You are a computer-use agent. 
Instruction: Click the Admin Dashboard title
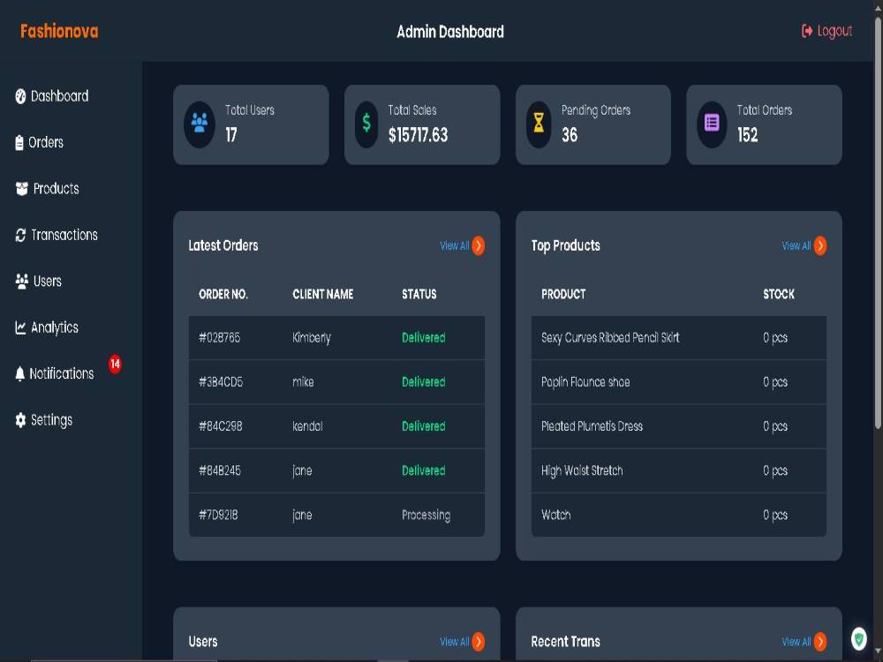tap(450, 32)
